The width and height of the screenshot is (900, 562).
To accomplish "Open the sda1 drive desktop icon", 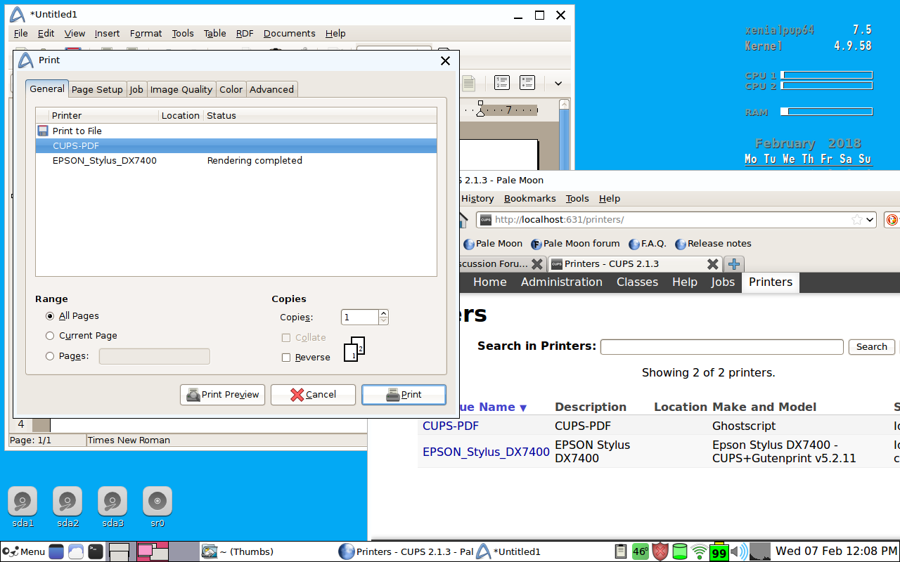I will (x=22, y=502).
